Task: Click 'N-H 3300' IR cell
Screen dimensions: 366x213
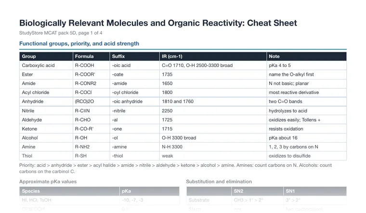Action: [213, 147]
